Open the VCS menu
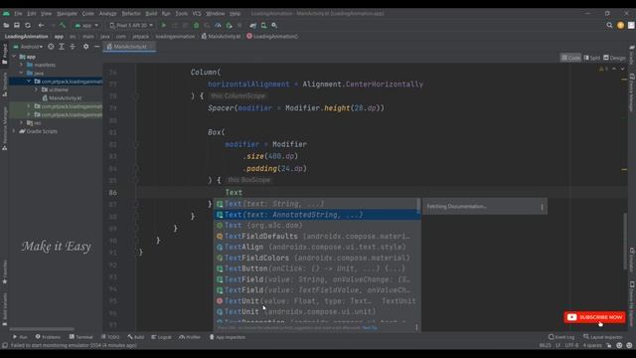Image resolution: width=636 pixels, height=358 pixels. click(197, 13)
